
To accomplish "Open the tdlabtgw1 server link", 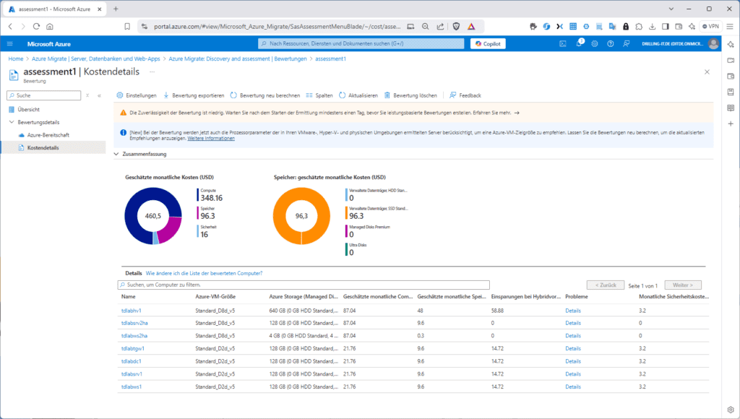I will (133, 349).
